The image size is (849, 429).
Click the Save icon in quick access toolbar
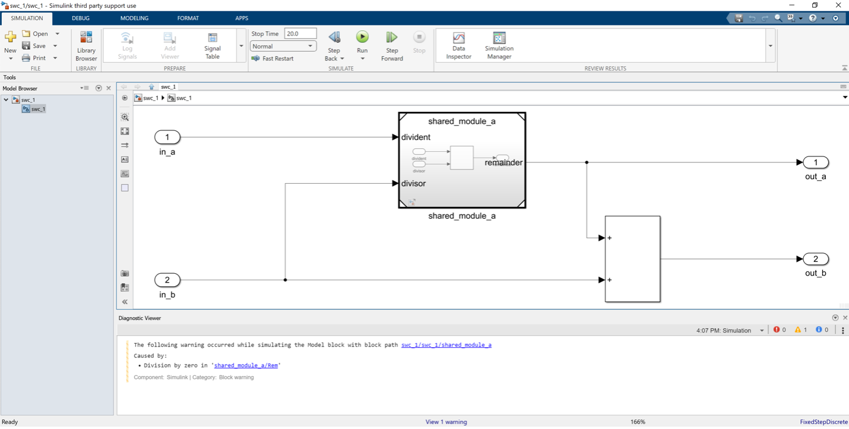(x=739, y=18)
